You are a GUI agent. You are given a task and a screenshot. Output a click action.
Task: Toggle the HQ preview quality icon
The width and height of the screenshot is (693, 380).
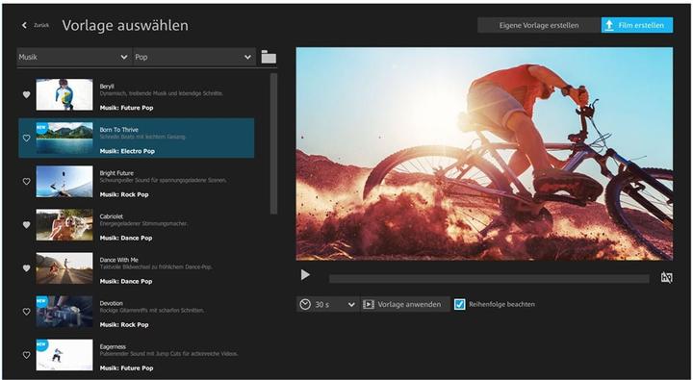tap(666, 277)
